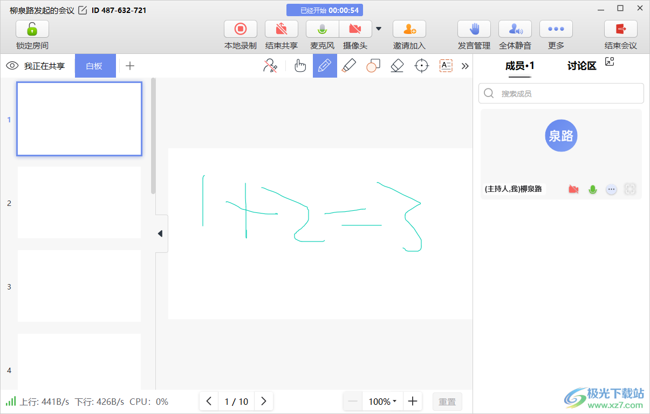Toggle the camera button in top toolbar
Viewport: 650px width, 414px height.
click(x=355, y=29)
